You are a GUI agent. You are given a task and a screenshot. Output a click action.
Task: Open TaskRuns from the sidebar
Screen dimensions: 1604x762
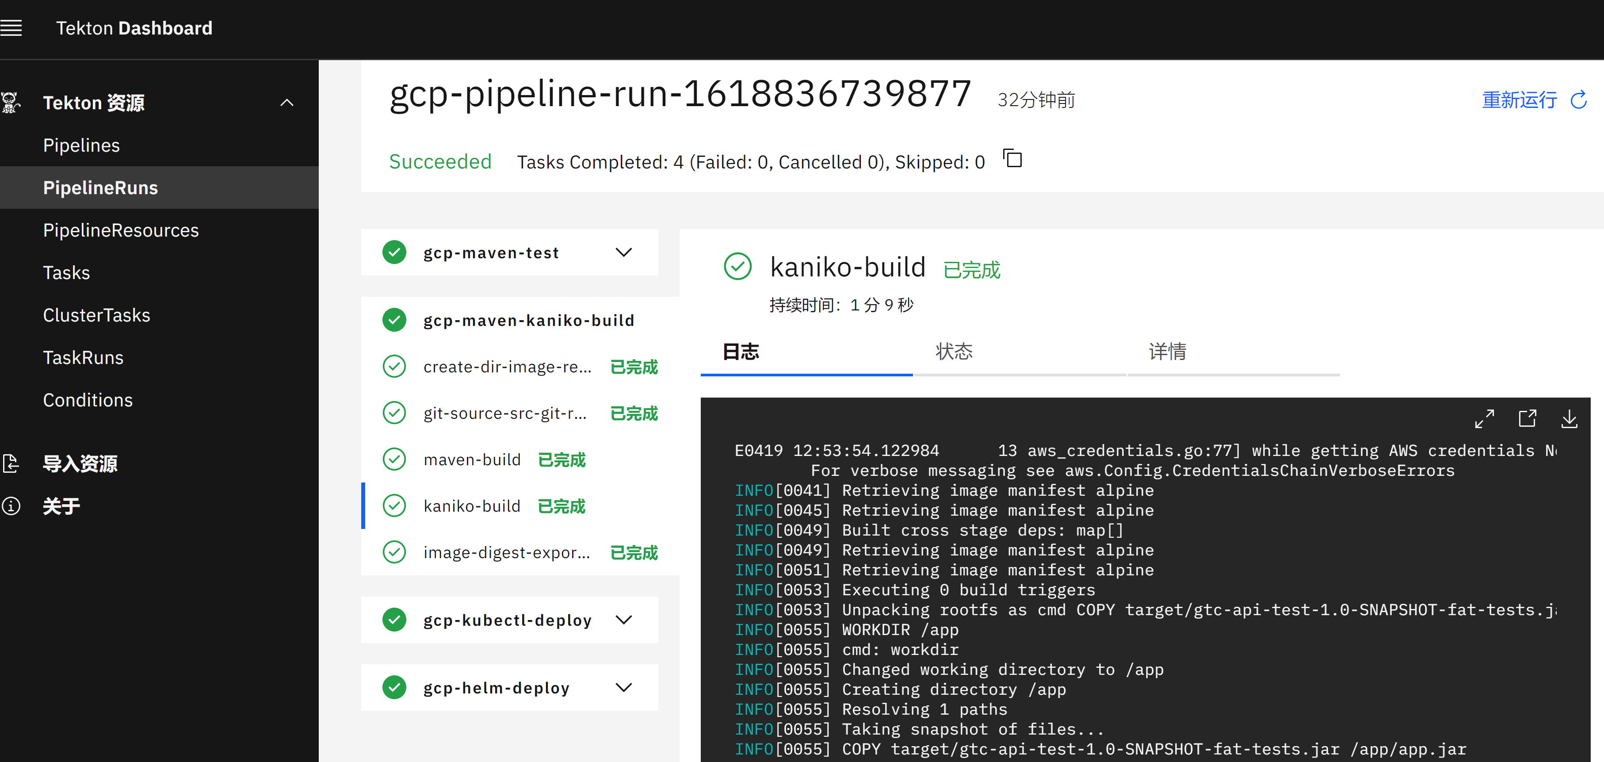[x=84, y=358]
